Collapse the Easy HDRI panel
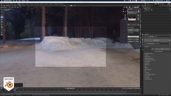Image resolution: width=171 pixels, height=96 pixels. click(130, 9)
